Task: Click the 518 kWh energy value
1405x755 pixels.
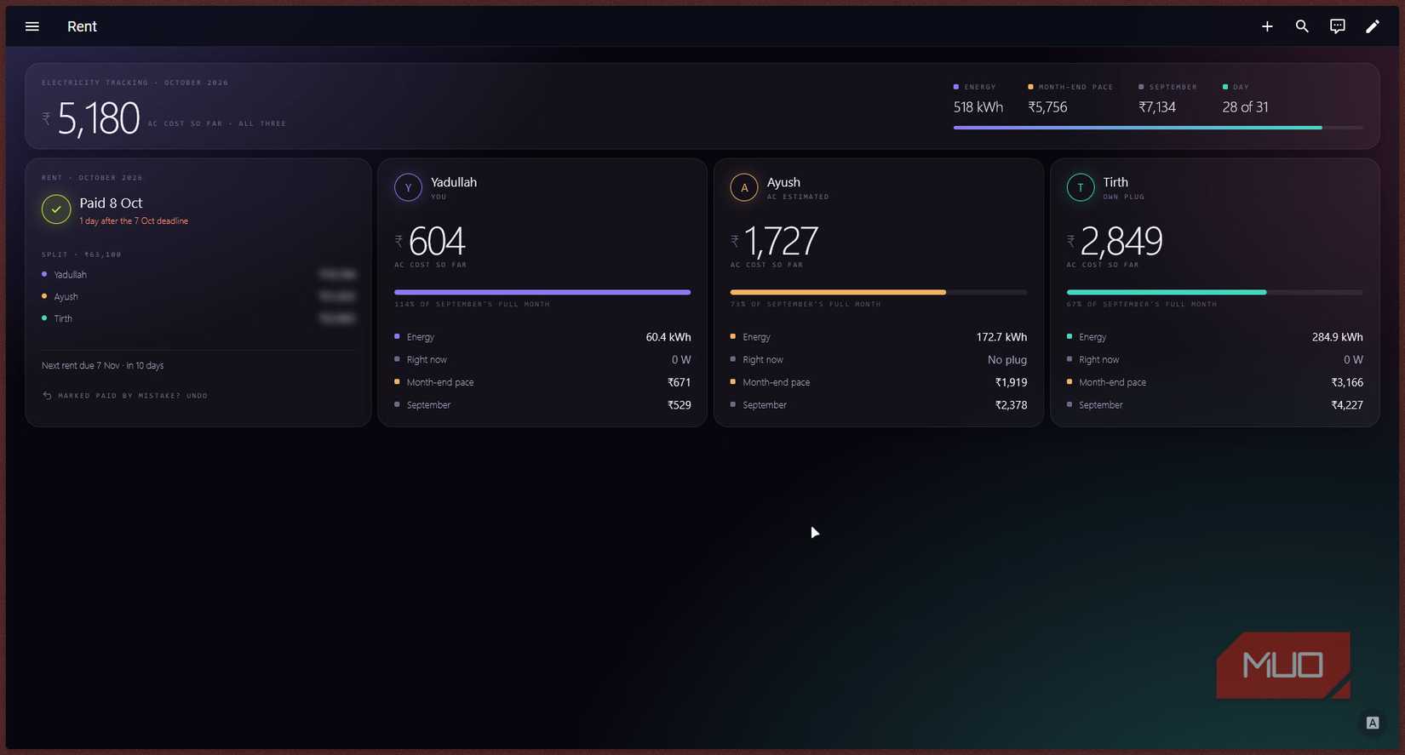Action: (978, 107)
